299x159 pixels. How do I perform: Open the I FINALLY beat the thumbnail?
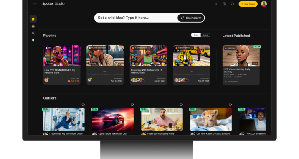click(253, 119)
